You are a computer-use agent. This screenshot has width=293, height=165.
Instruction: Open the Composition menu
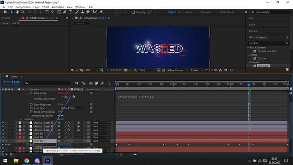click(23, 7)
